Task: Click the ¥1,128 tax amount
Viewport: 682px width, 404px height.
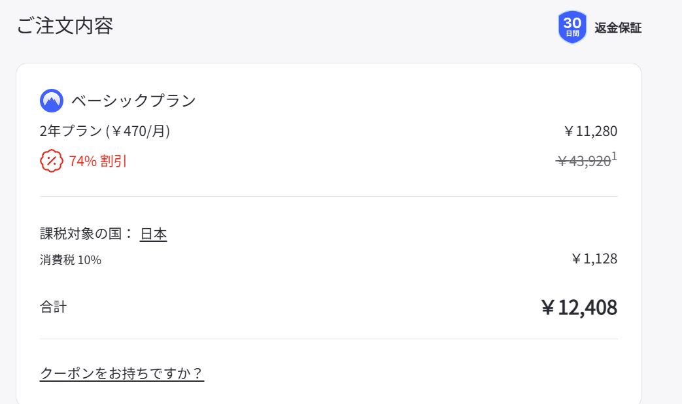Action: (x=594, y=259)
